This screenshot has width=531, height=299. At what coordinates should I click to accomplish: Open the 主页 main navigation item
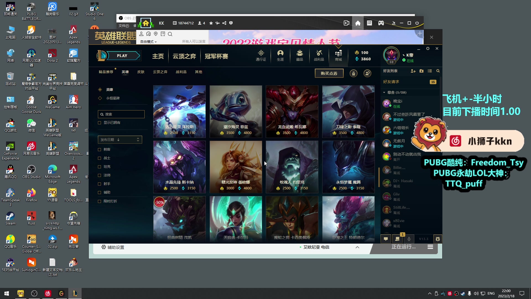pyautogui.click(x=158, y=56)
